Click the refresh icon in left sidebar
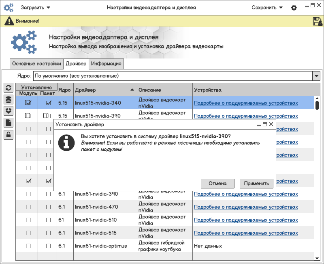The width and height of the screenshot is (324, 264). point(8,88)
